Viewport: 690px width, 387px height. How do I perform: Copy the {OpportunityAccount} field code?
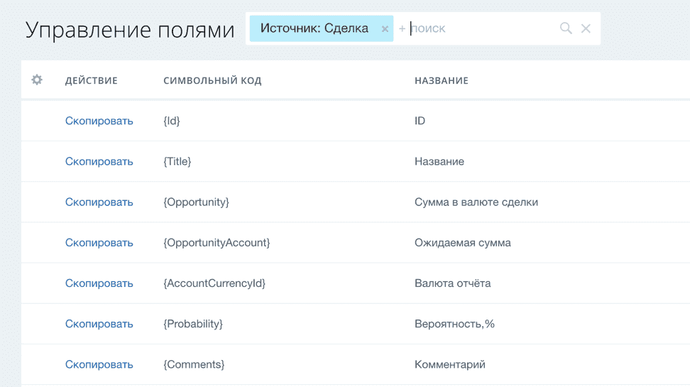99,243
